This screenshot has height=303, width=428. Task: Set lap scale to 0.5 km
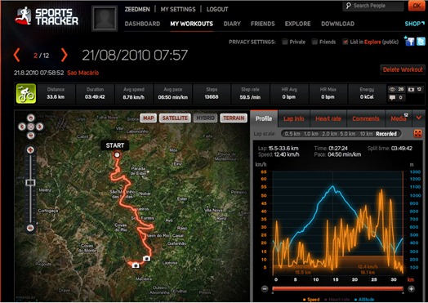[x=292, y=134]
